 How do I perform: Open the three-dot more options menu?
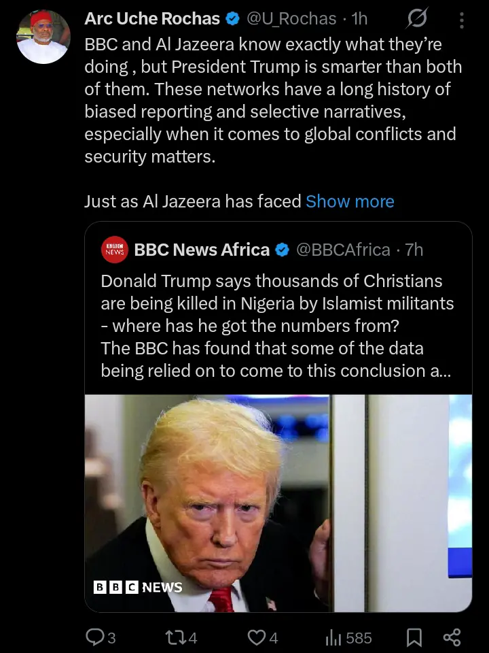[x=462, y=20]
